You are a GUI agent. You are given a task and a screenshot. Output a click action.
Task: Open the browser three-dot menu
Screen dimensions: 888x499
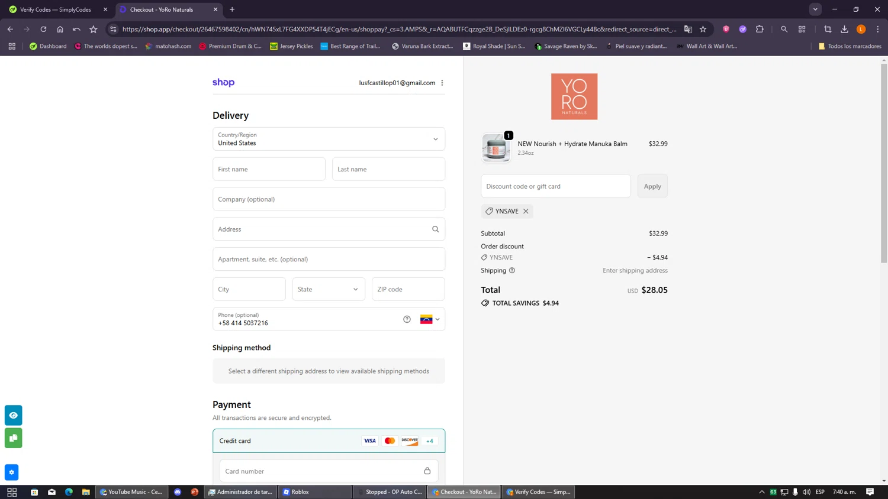tap(878, 29)
